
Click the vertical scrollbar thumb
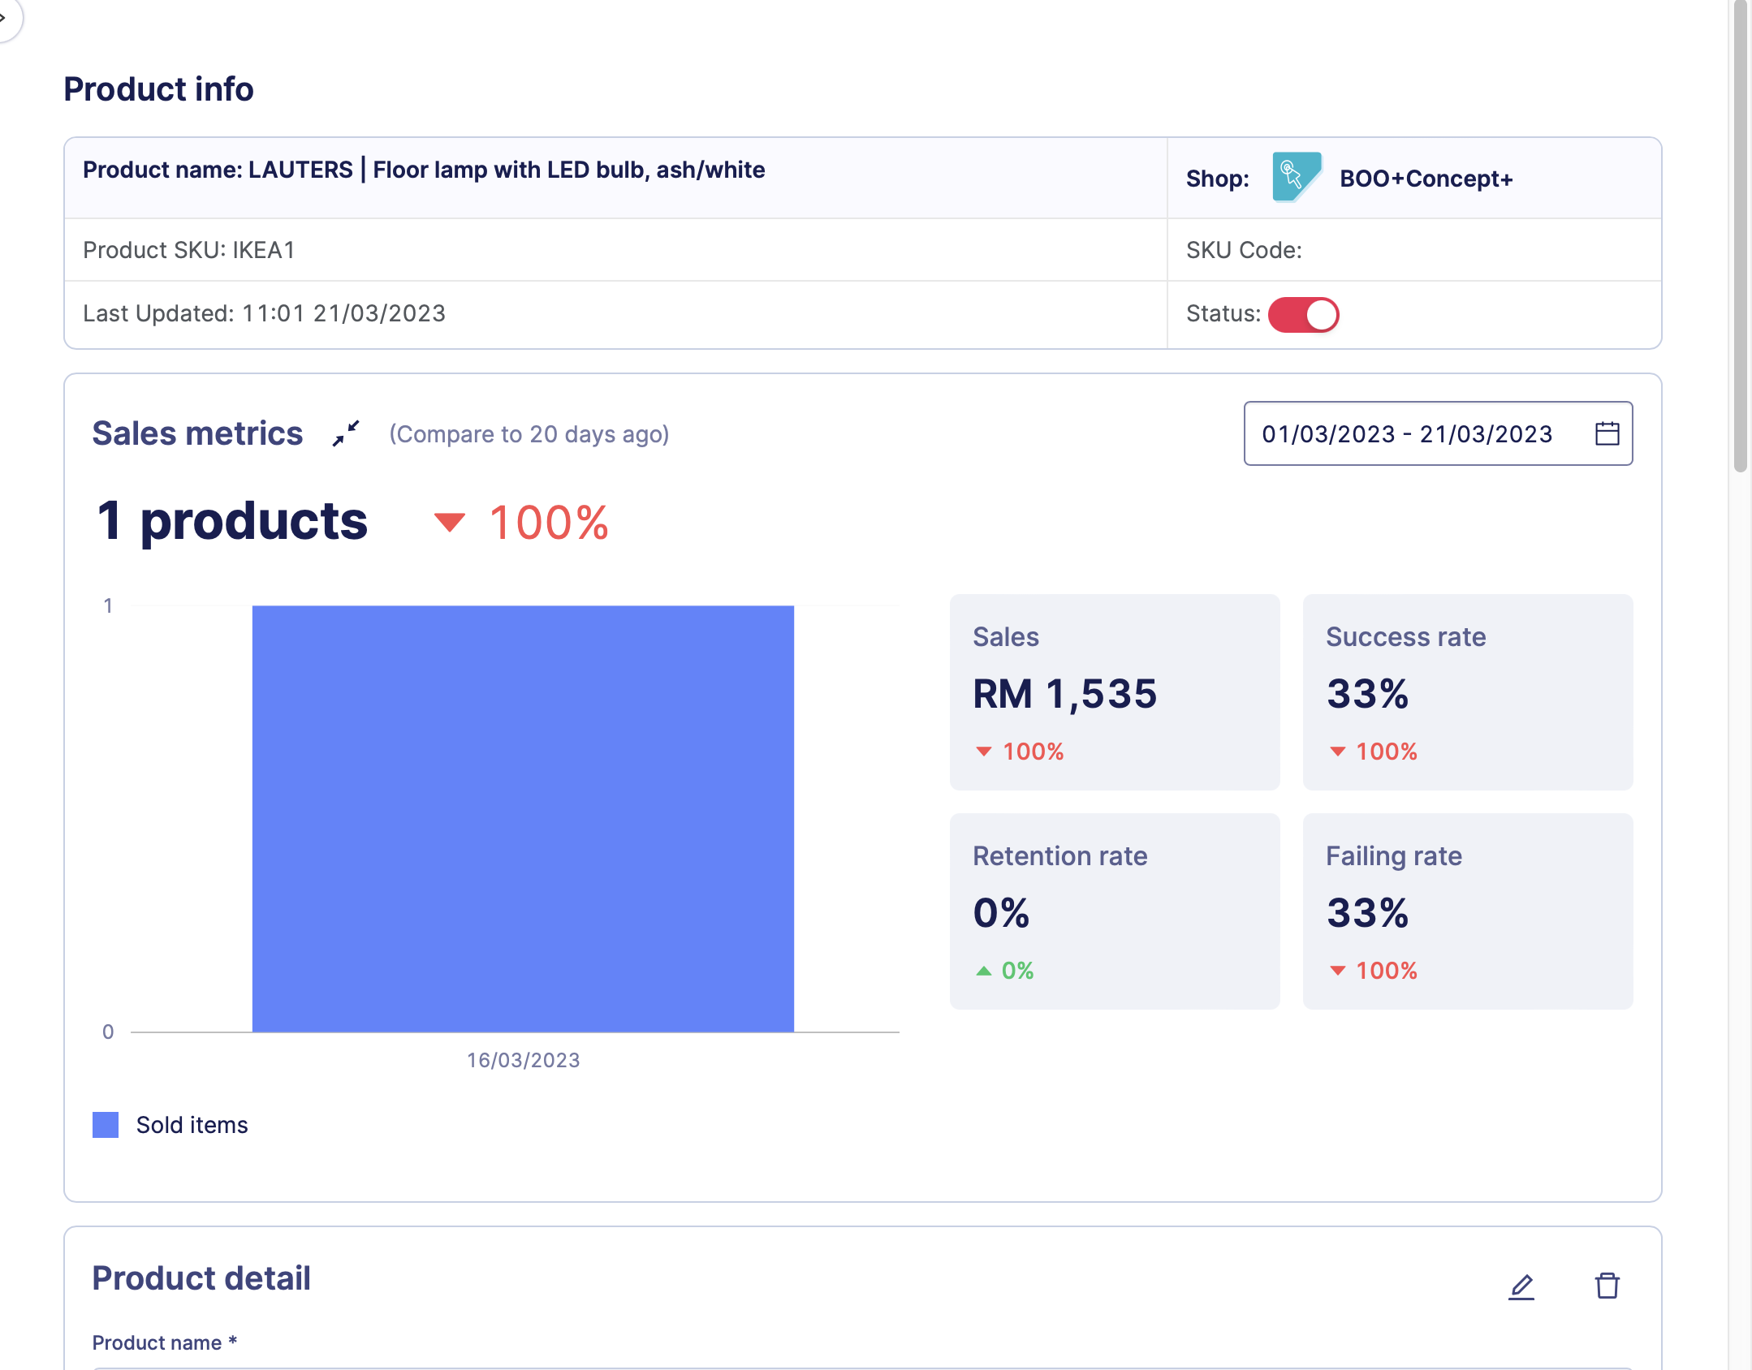[1740, 235]
